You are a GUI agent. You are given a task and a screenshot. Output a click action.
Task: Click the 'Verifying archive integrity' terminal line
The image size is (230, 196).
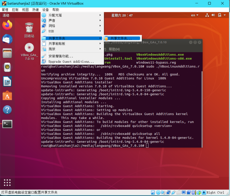pos(110,74)
